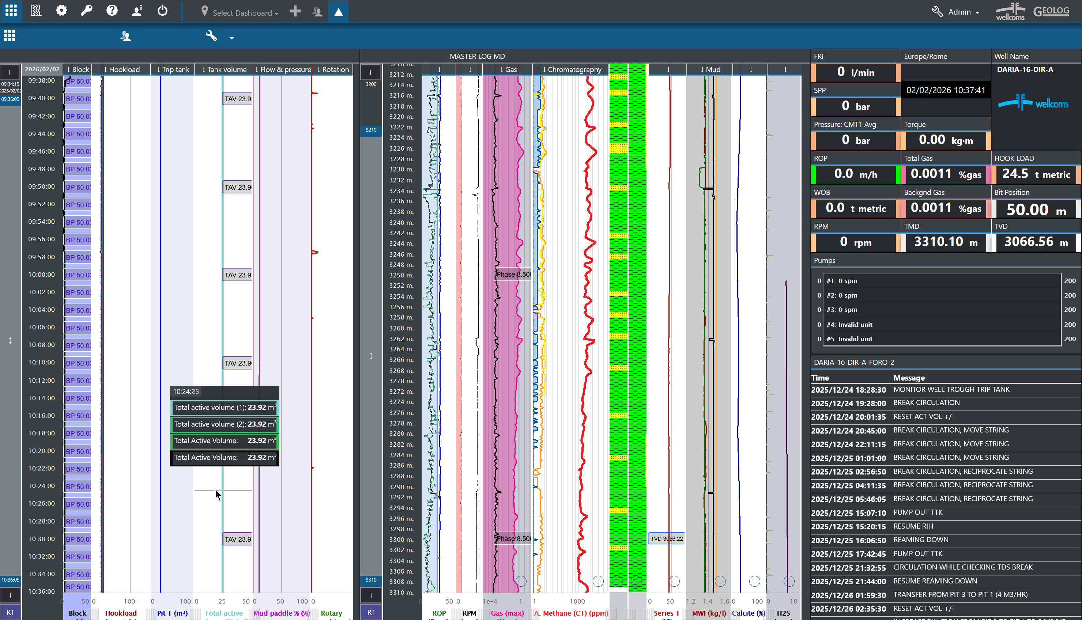Collapse toolbar with white triangle button
This screenshot has height=620, width=1082.
(x=338, y=12)
